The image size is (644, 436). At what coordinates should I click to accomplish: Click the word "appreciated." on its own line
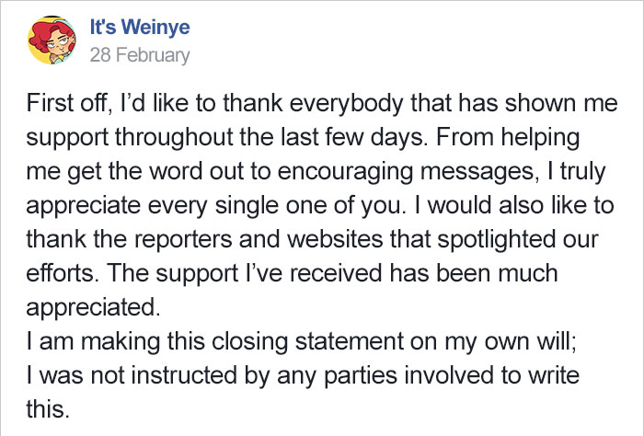93,307
